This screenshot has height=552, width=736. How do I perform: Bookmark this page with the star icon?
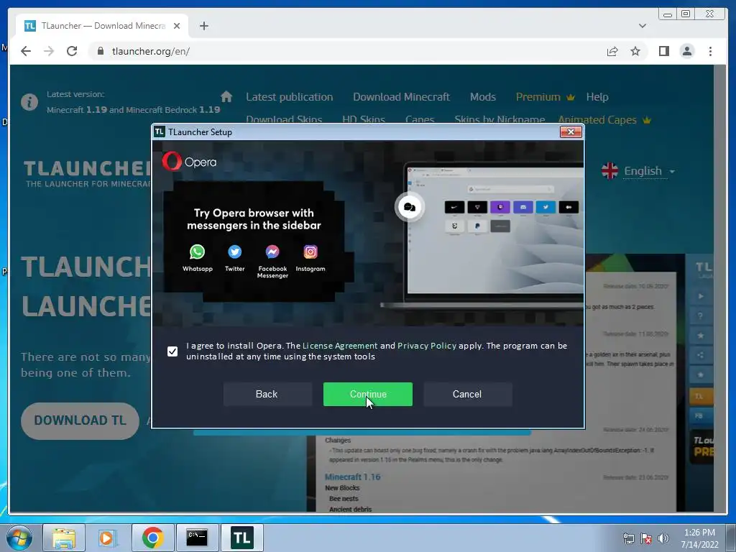635,51
